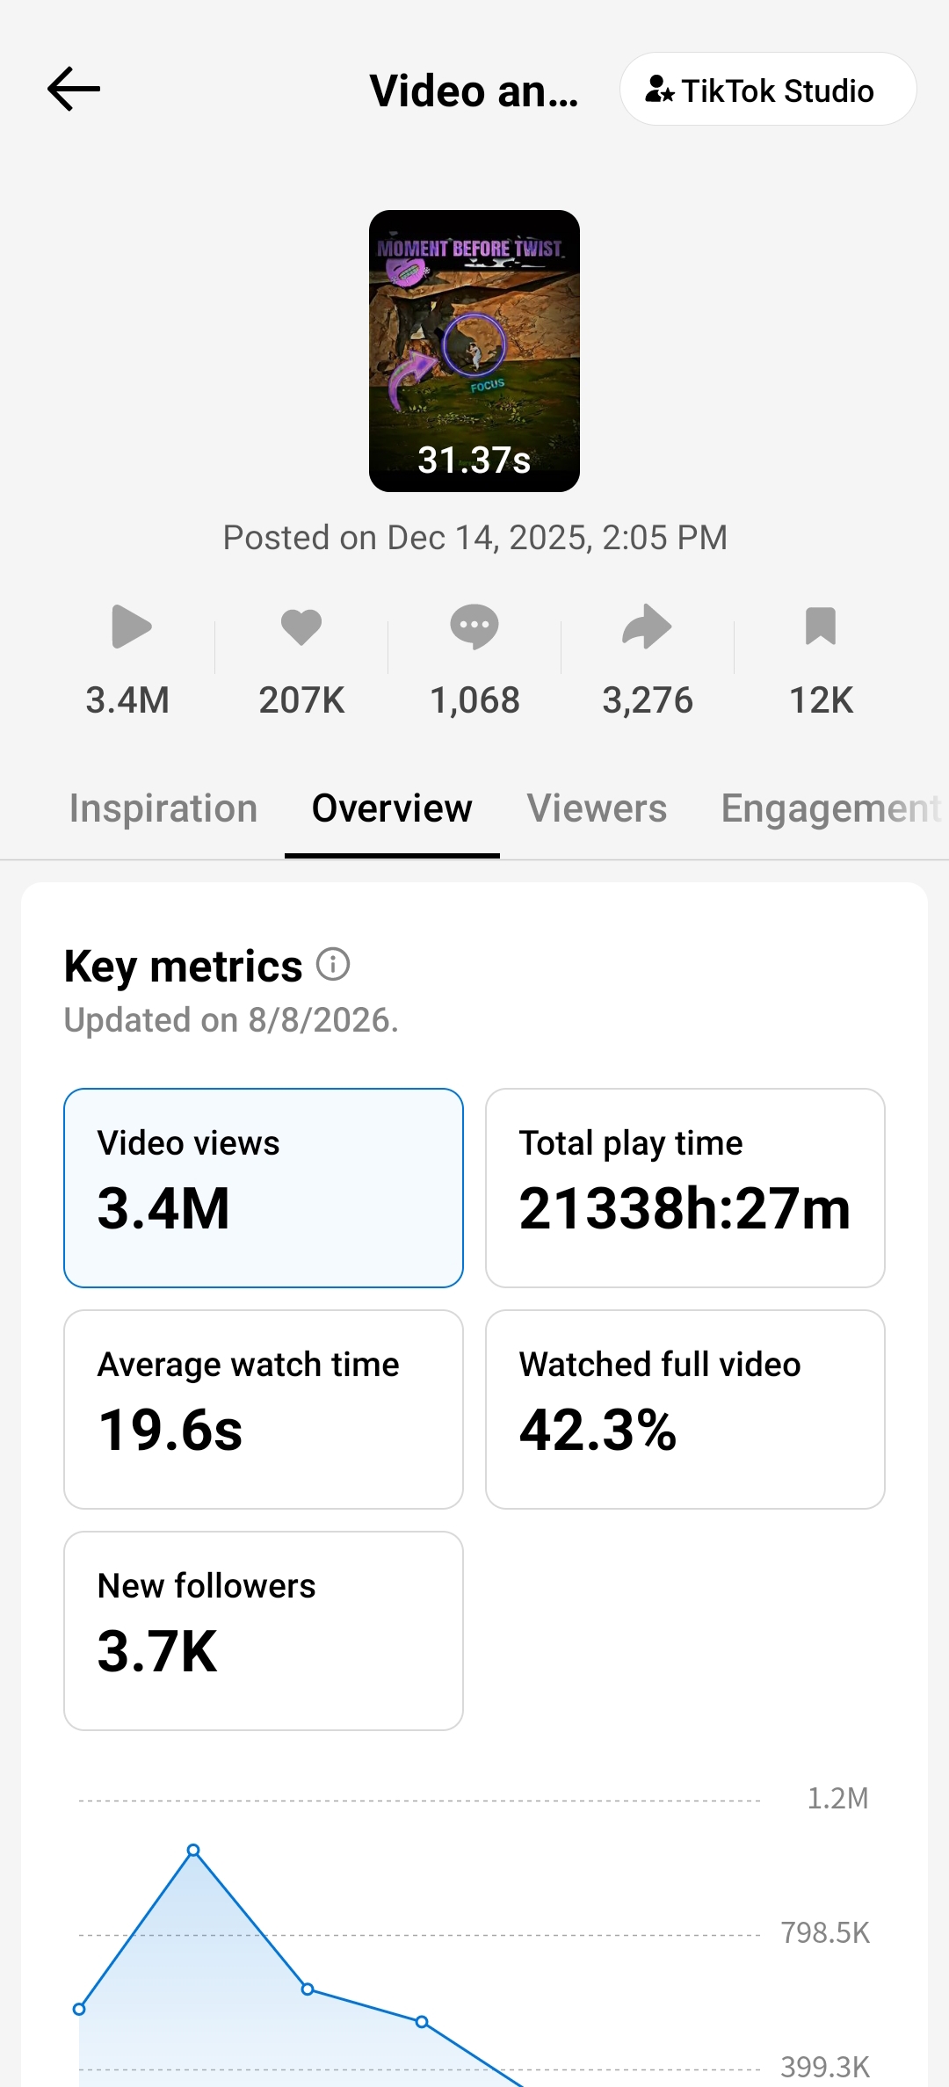
Task: Select the Overview tab
Action: pos(392,808)
